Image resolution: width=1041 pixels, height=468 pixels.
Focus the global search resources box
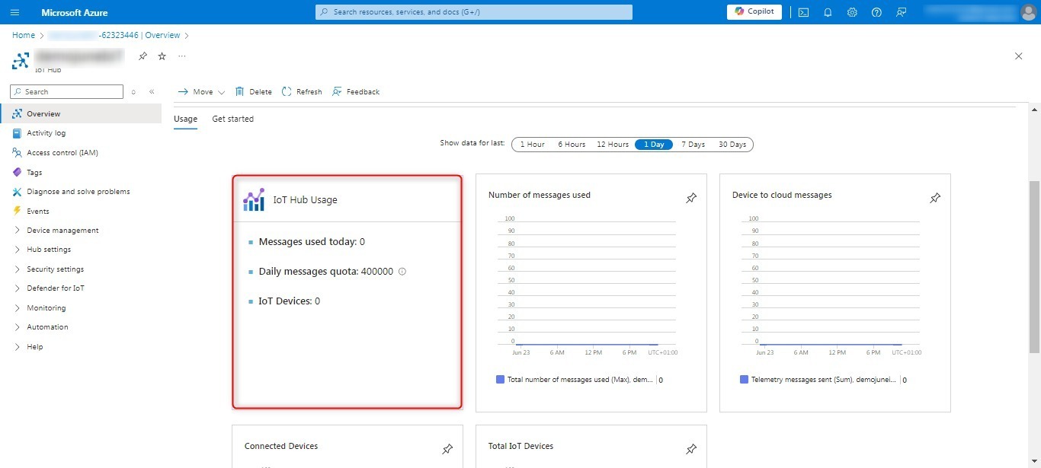[474, 12]
